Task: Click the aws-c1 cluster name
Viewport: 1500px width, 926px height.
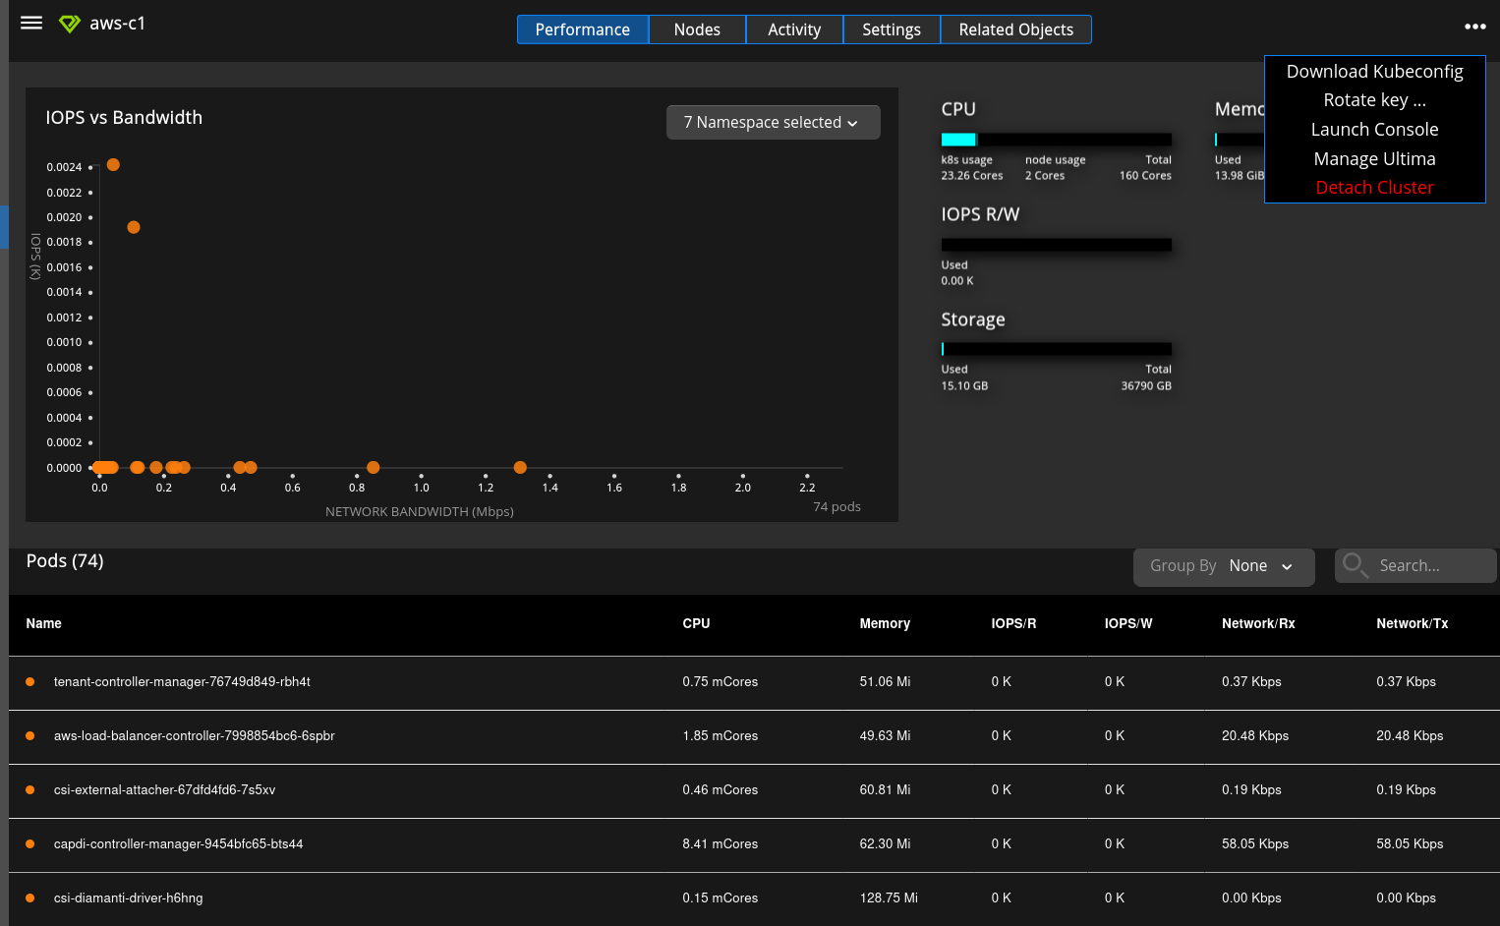Action: click(x=117, y=23)
